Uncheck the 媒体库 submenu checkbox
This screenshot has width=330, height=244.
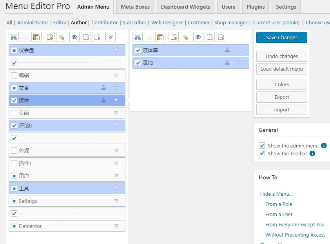coord(138,50)
